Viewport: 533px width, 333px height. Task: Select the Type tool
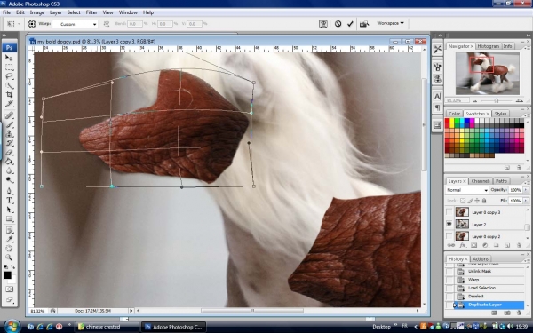pos(9,200)
